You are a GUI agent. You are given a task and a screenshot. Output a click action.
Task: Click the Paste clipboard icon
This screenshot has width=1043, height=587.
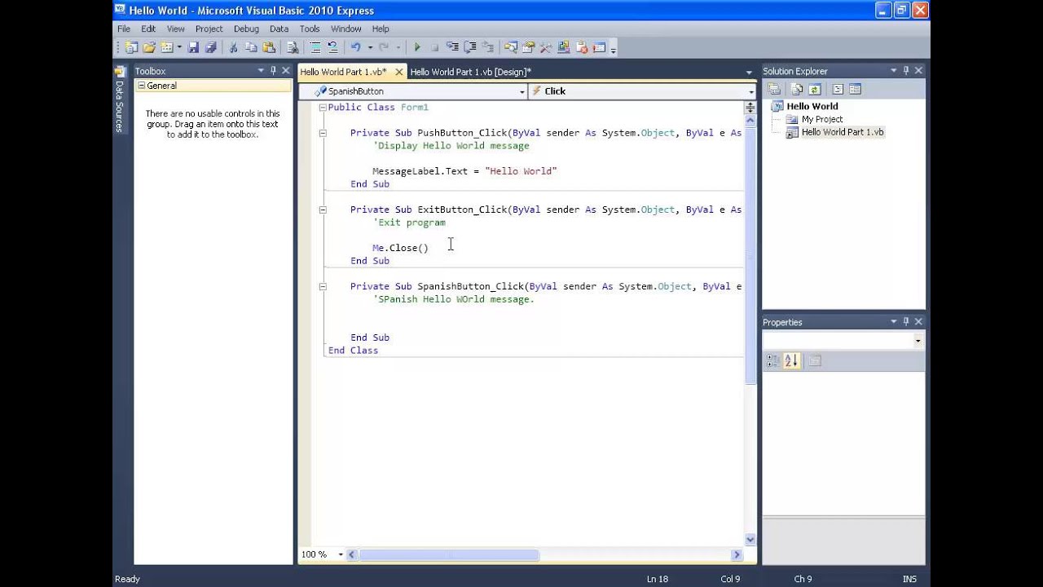click(x=268, y=47)
